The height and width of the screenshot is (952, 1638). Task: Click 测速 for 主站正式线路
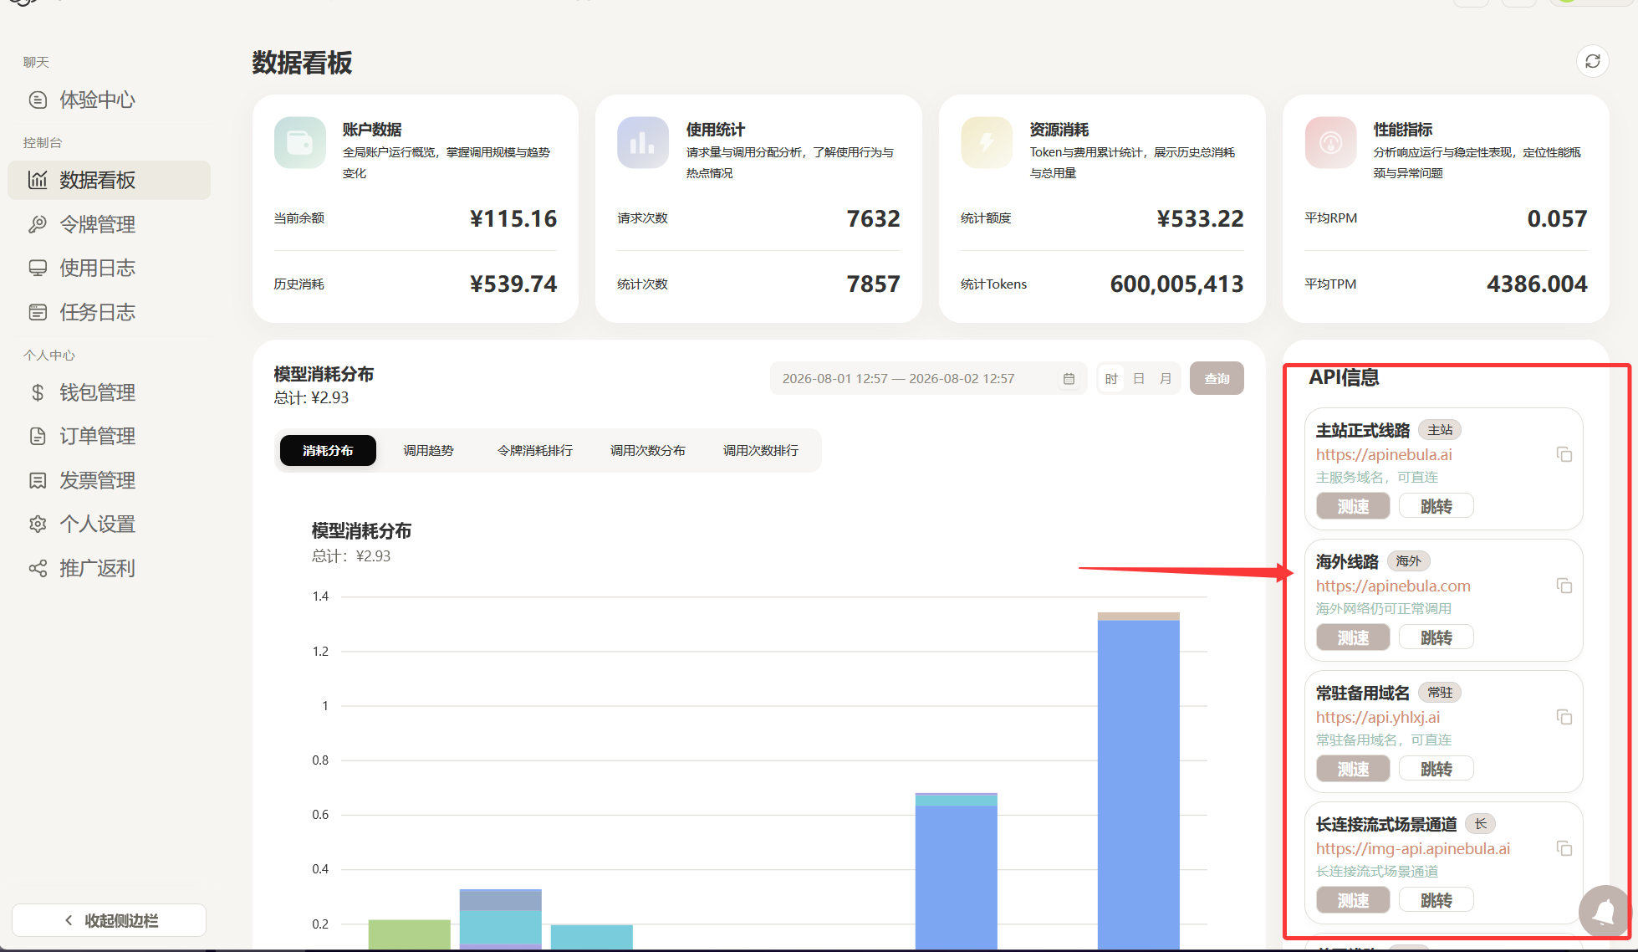point(1353,506)
